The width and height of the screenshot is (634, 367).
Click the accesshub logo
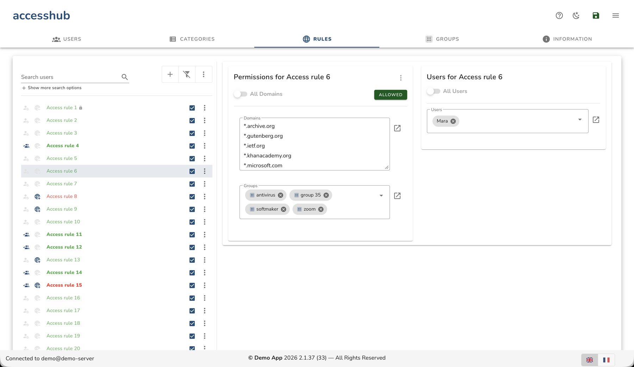(42, 15)
